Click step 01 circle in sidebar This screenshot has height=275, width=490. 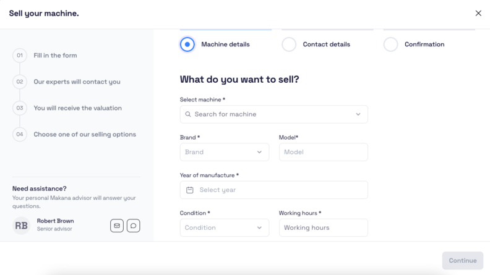point(20,55)
